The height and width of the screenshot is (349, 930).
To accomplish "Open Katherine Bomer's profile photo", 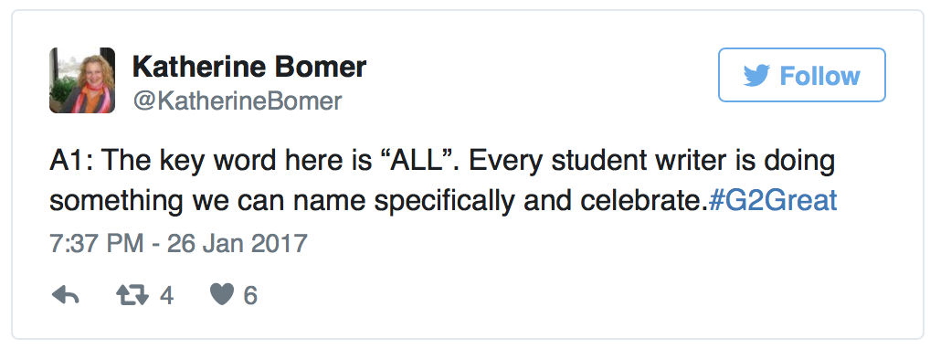I will pyautogui.click(x=82, y=80).
